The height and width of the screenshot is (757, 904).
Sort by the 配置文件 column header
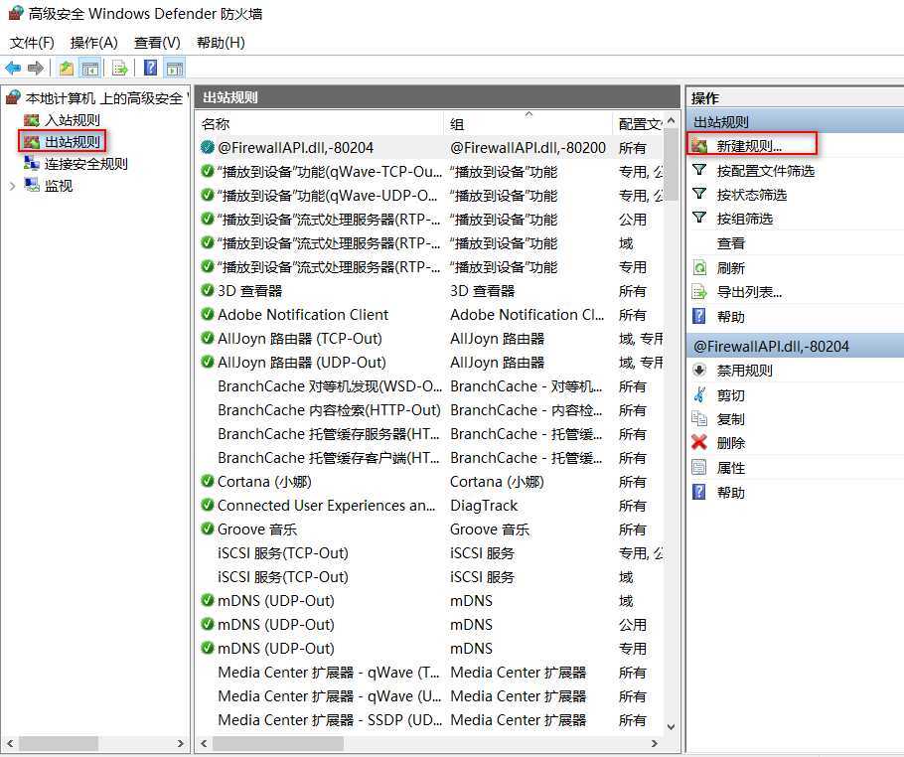638,124
